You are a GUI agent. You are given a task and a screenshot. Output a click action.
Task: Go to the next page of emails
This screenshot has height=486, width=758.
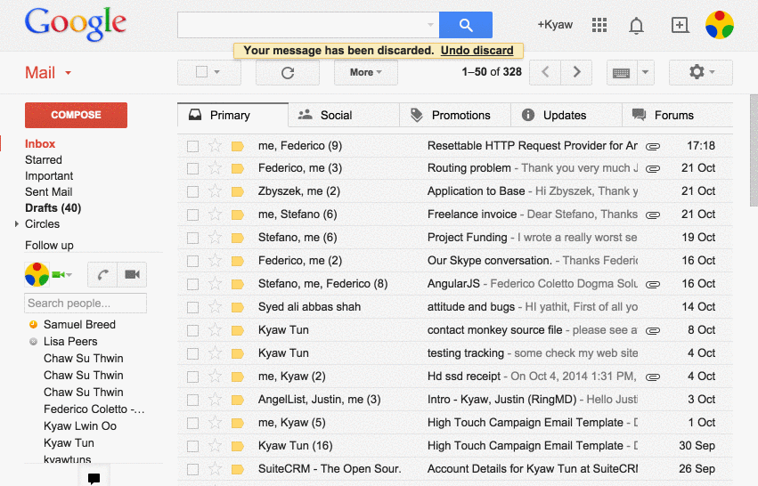point(576,72)
